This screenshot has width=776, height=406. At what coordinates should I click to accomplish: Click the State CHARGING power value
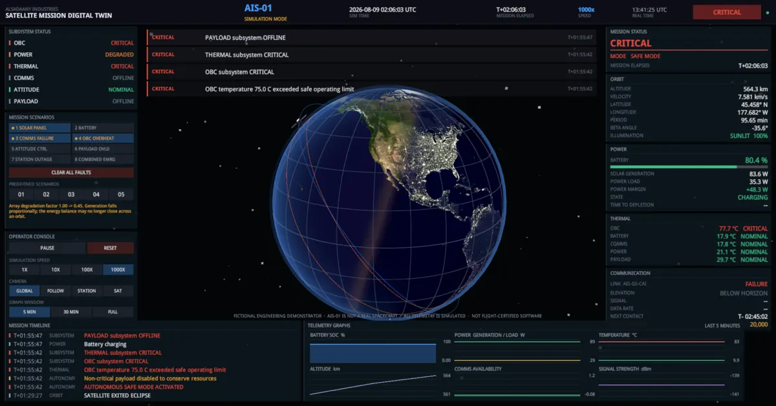(x=753, y=198)
